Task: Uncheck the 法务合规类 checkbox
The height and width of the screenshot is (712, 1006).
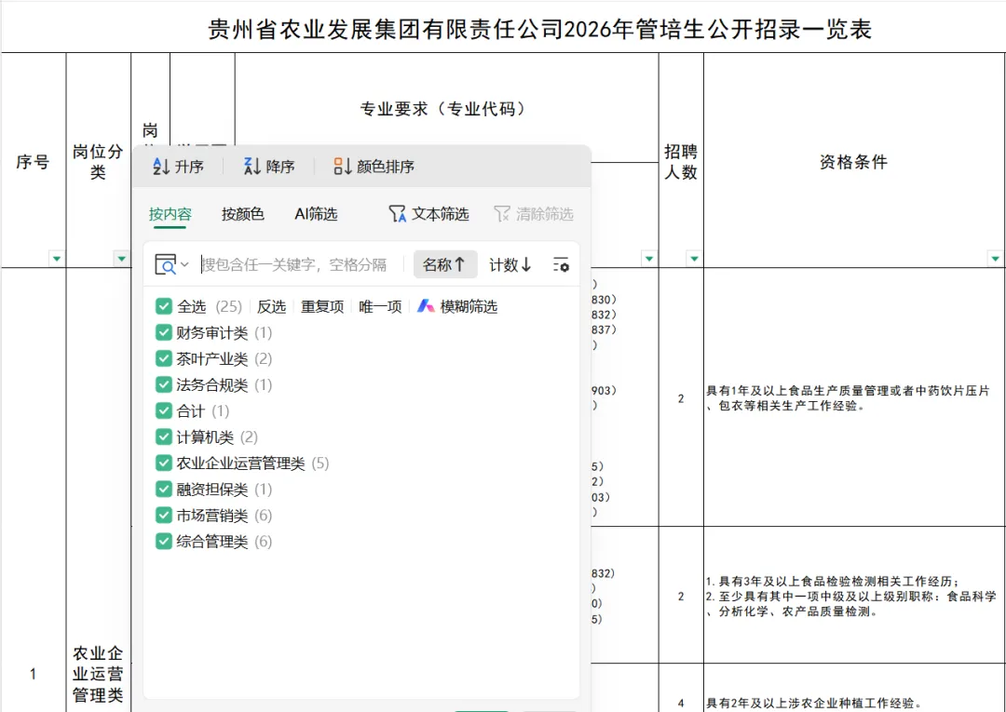Action: click(164, 384)
